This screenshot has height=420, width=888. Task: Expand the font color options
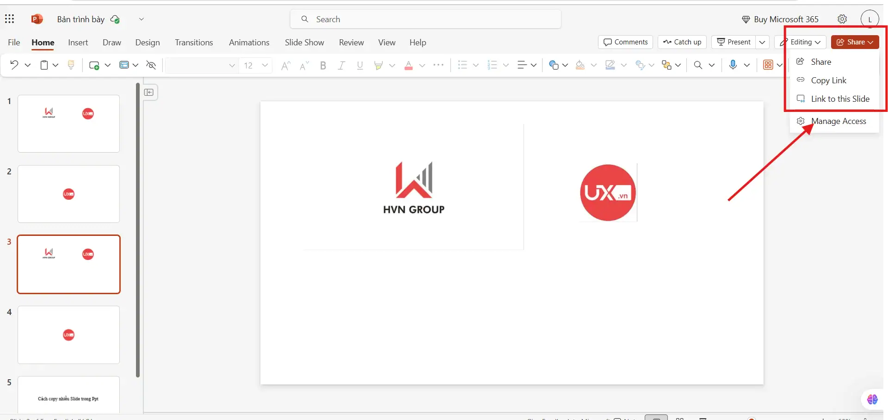tap(421, 65)
